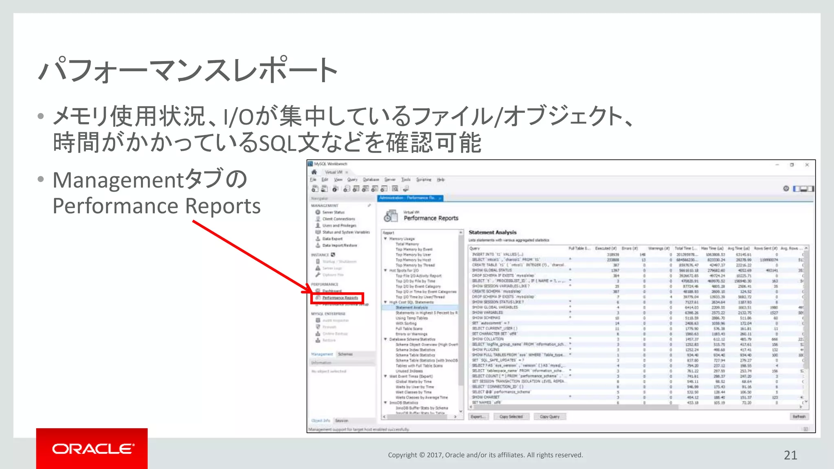Click the create stored procedure toolbar icon
The image size is (834, 469).
(374, 188)
